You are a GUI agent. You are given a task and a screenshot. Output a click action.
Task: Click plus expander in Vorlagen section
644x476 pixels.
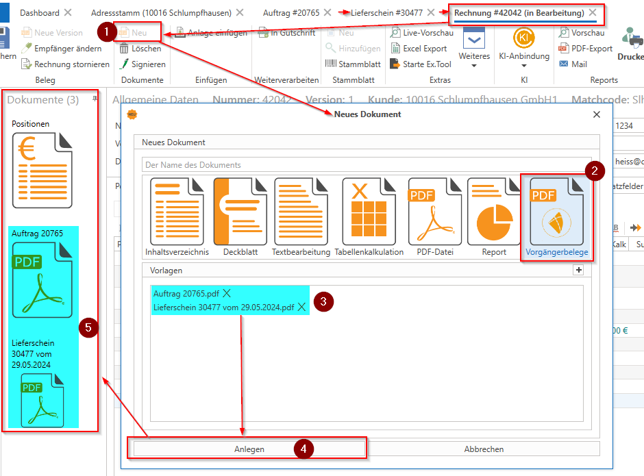tap(578, 271)
